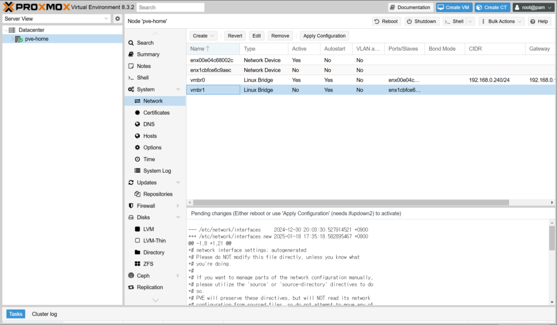The height and width of the screenshot is (325, 557).
Task: Open the Bulk Actions dropdown
Action: coord(502,21)
